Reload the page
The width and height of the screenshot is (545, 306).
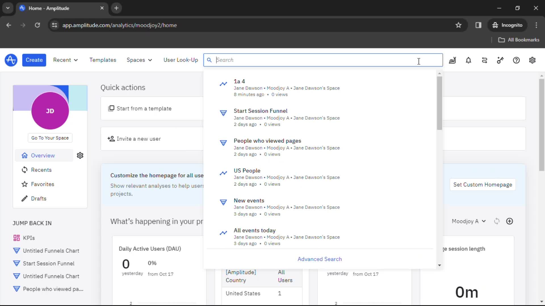[37, 25]
